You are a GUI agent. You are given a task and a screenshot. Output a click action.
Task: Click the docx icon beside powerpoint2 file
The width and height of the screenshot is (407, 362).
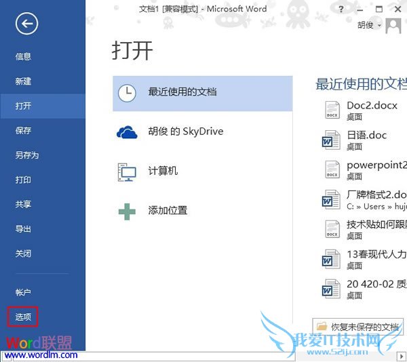pos(332,169)
